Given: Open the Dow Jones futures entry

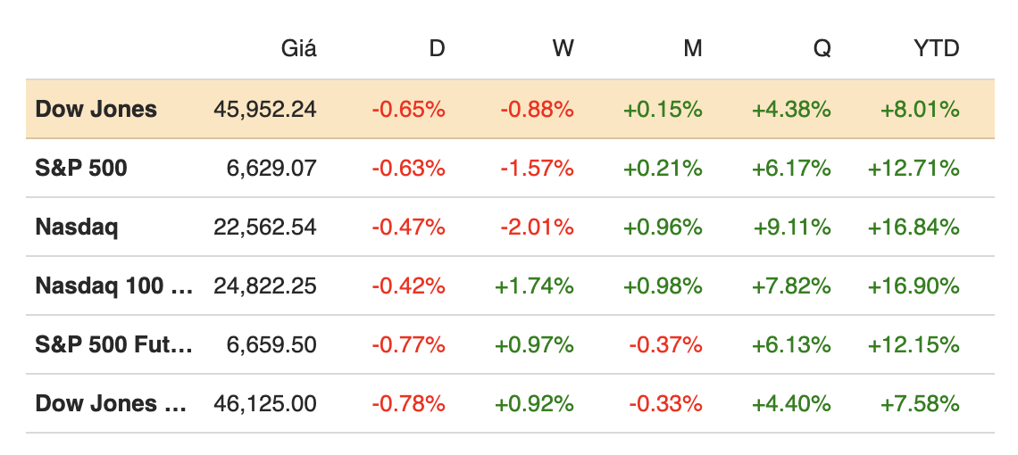Looking at the screenshot, I should pos(111,403).
